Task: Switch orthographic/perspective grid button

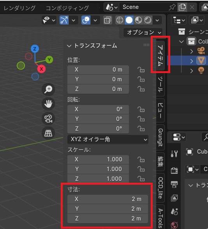Action: tap(48, 133)
